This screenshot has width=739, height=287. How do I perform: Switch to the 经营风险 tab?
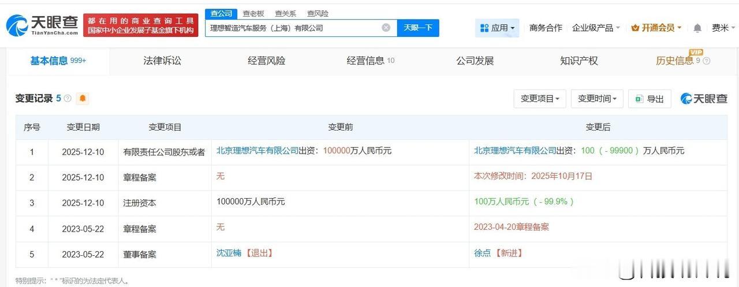click(x=267, y=61)
